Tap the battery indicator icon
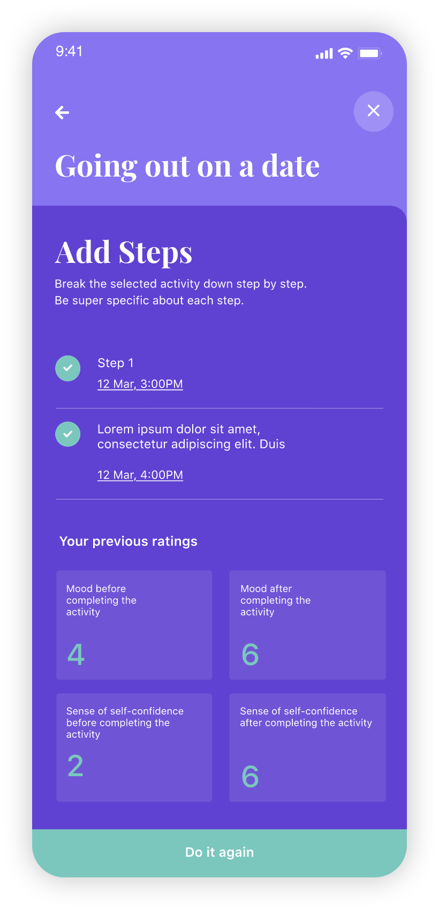The height and width of the screenshot is (910, 439). (370, 53)
